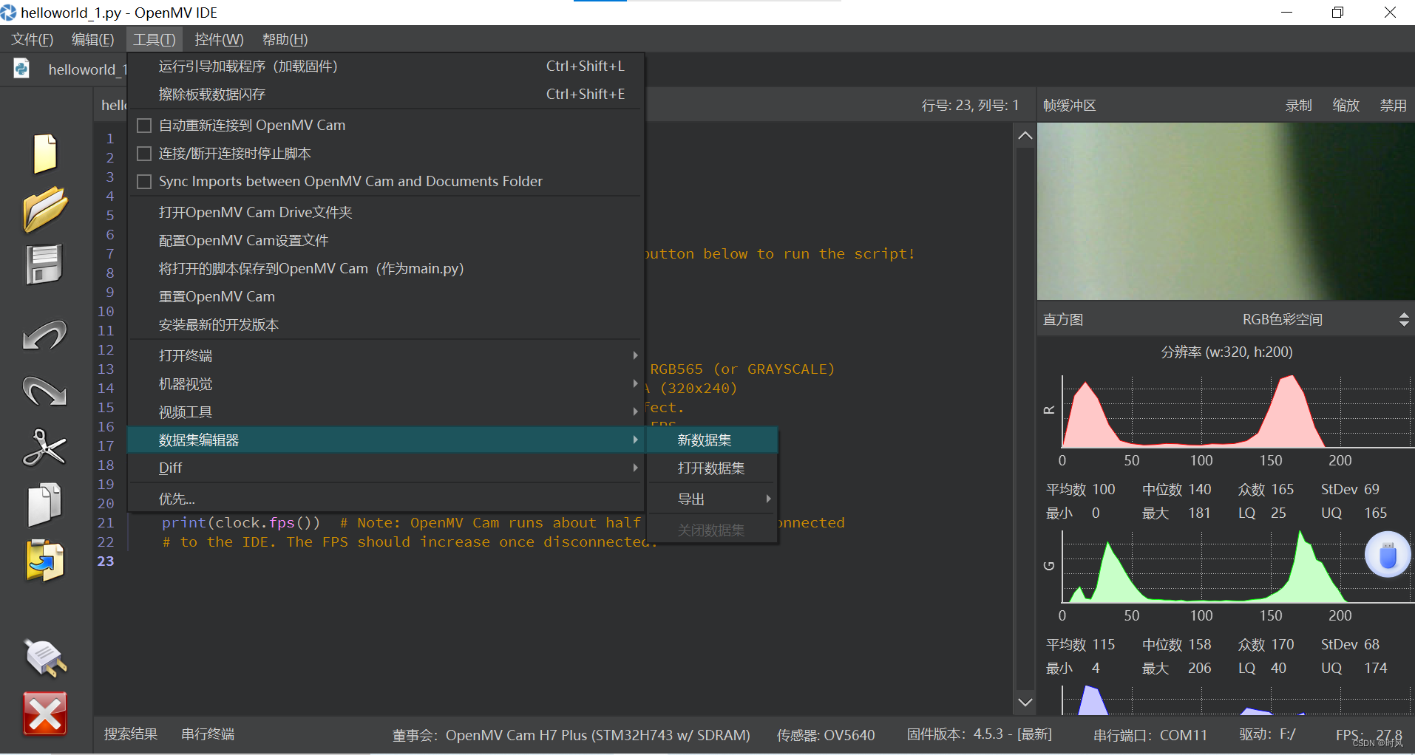Undo the last edit with the back arrow

(x=44, y=335)
